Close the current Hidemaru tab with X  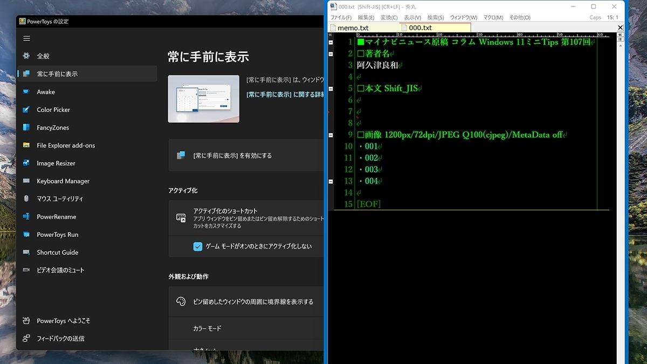coord(620,28)
